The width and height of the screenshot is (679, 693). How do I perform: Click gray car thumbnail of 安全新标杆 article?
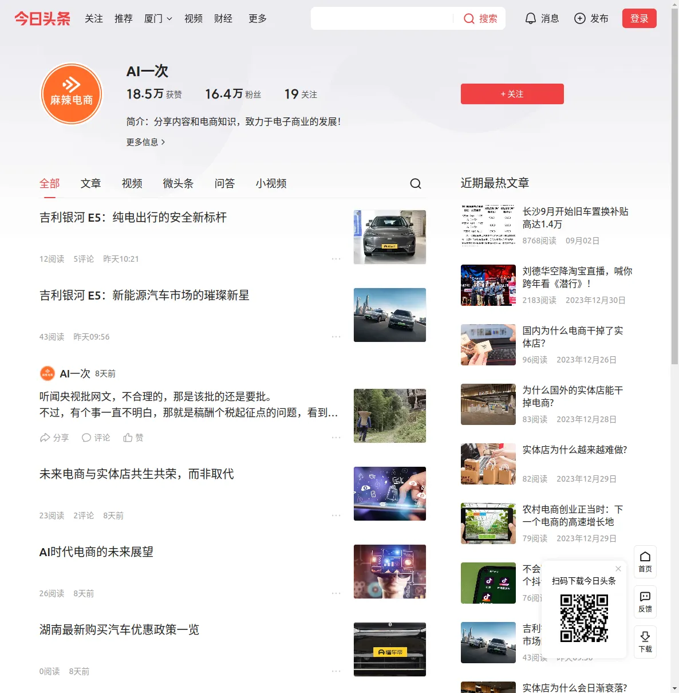click(390, 237)
